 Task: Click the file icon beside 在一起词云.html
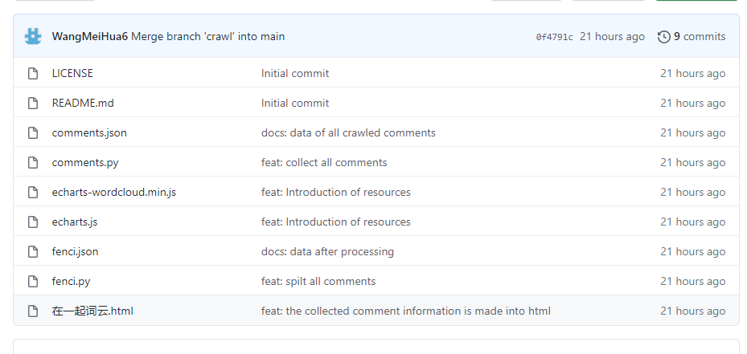(x=33, y=311)
